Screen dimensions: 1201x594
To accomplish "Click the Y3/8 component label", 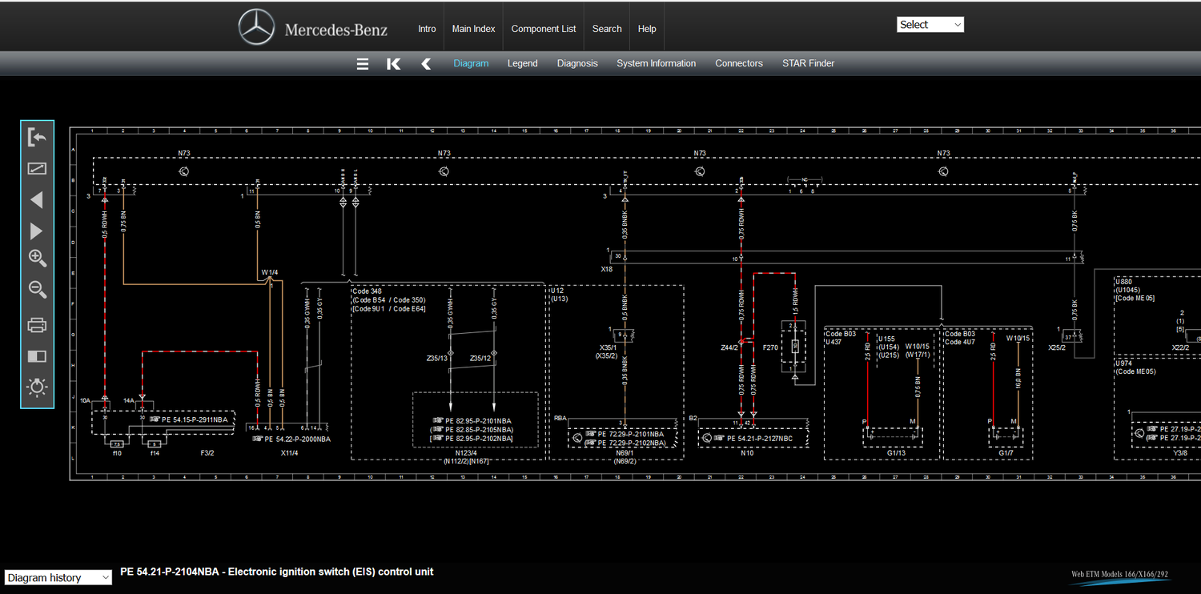I will [x=1180, y=453].
